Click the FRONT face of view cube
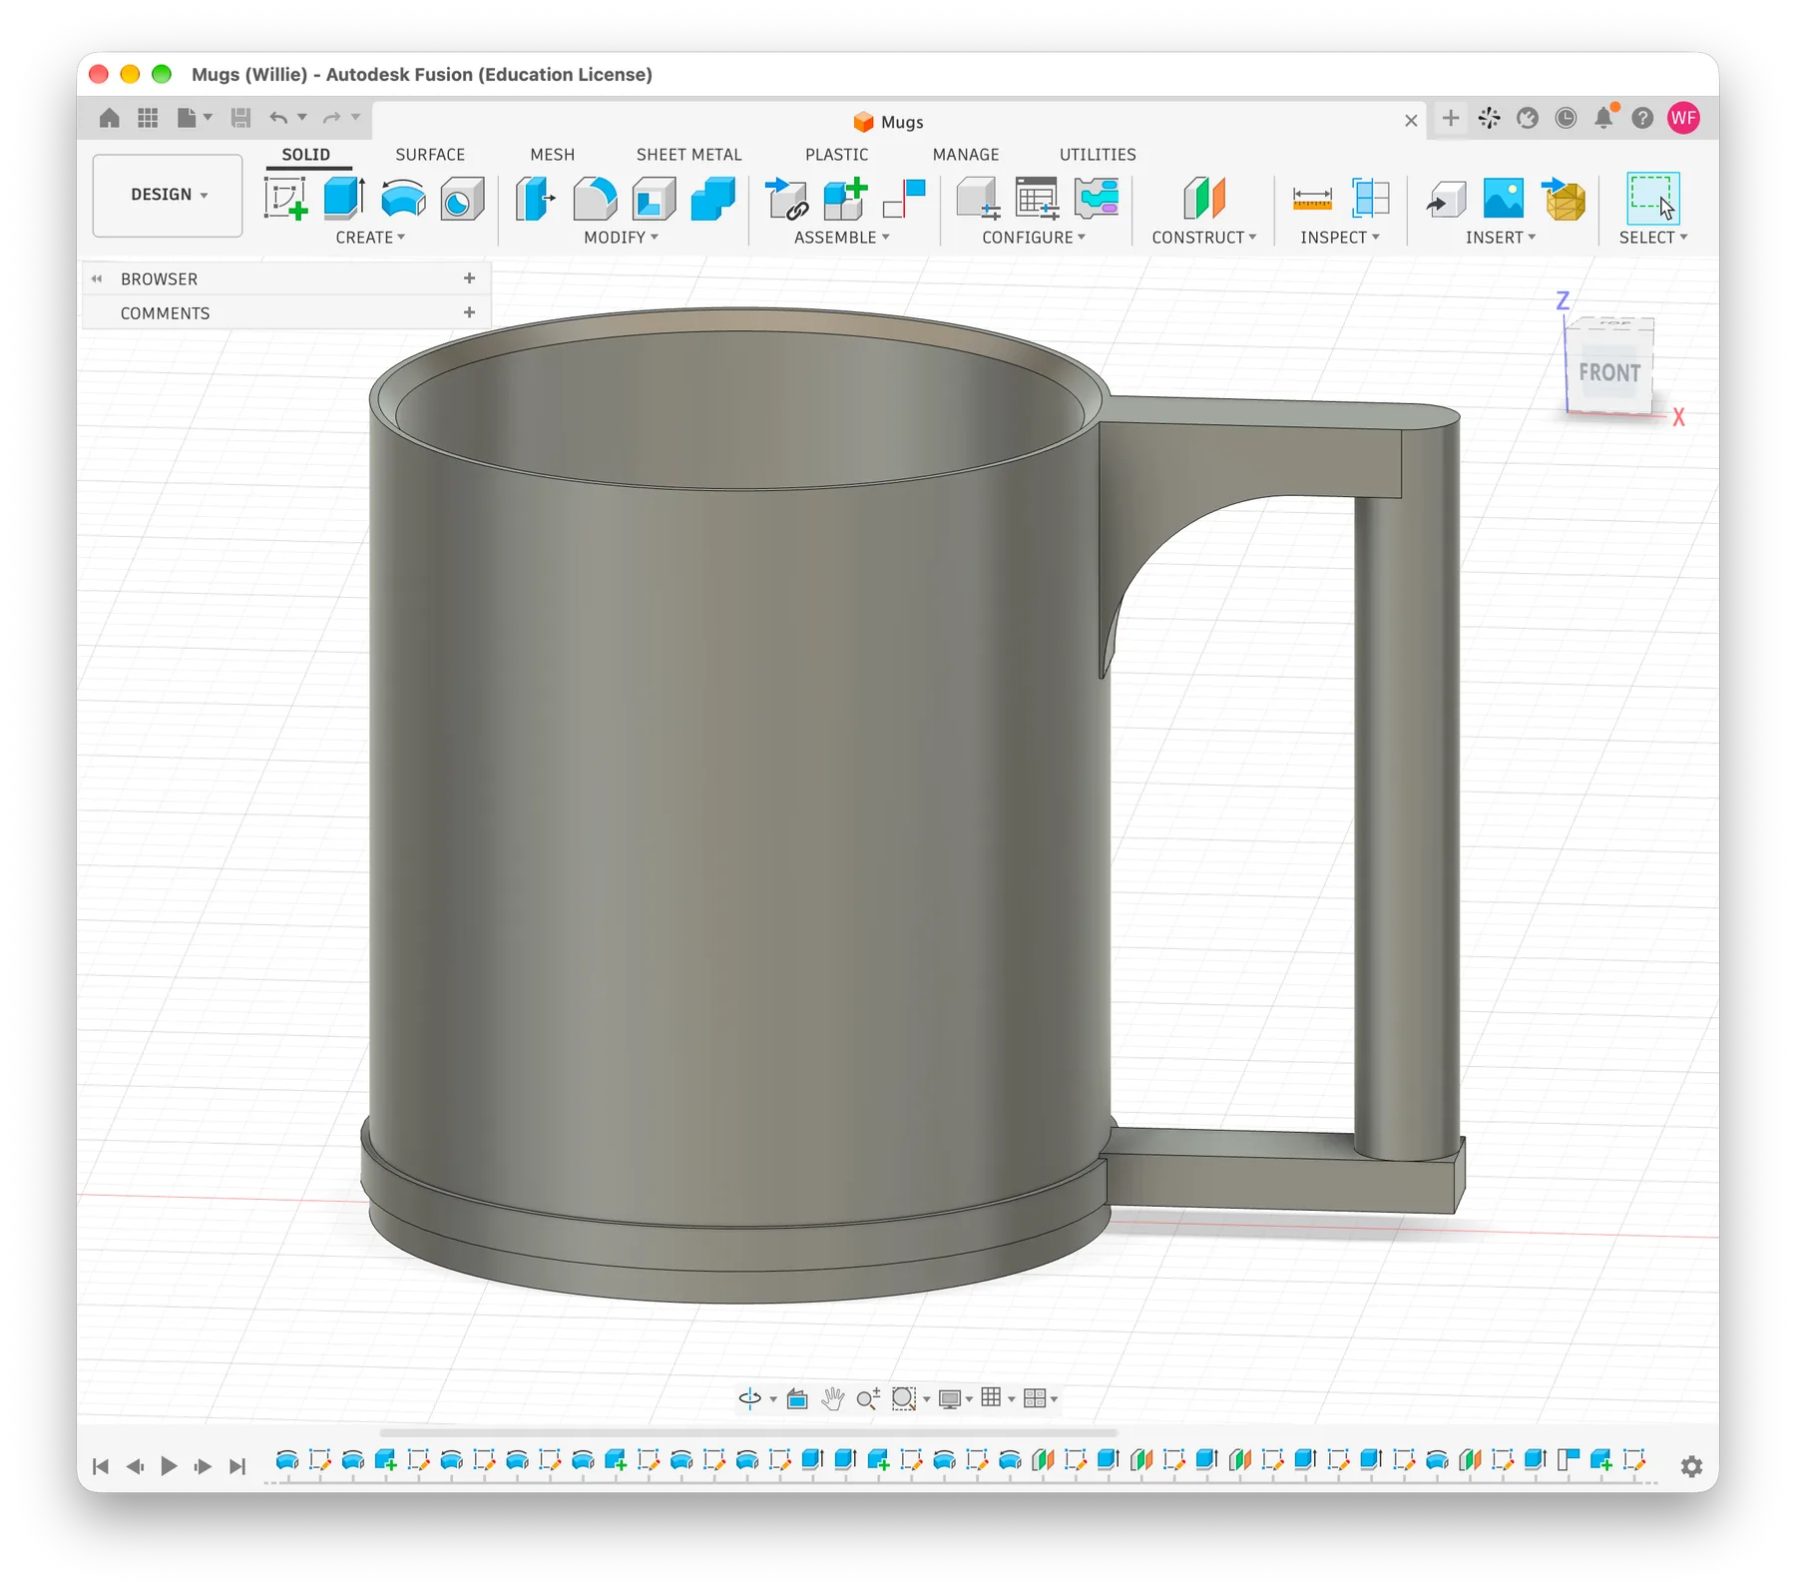This screenshot has width=1796, height=1594. coord(1608,372)
